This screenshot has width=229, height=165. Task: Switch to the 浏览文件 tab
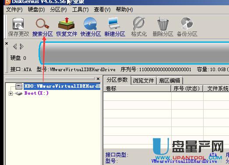[143, 80]
